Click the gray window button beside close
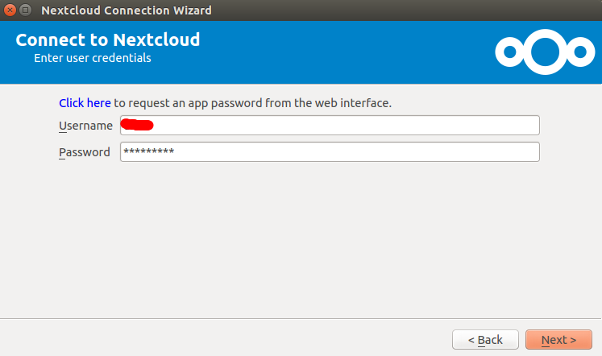 pyautogui.click(x=25, y=10)
